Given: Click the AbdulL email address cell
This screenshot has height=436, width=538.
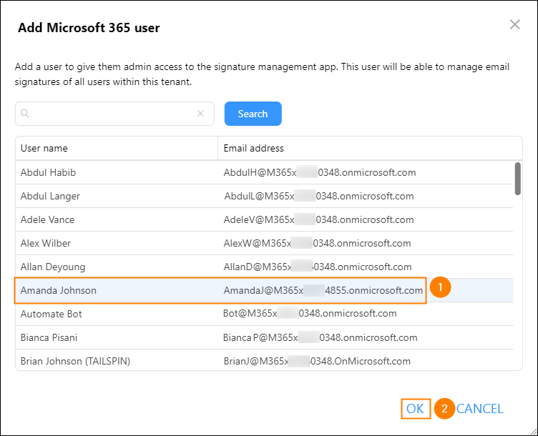Looking at the screenshot, I should pyautogui.click(x=319, y=196).
